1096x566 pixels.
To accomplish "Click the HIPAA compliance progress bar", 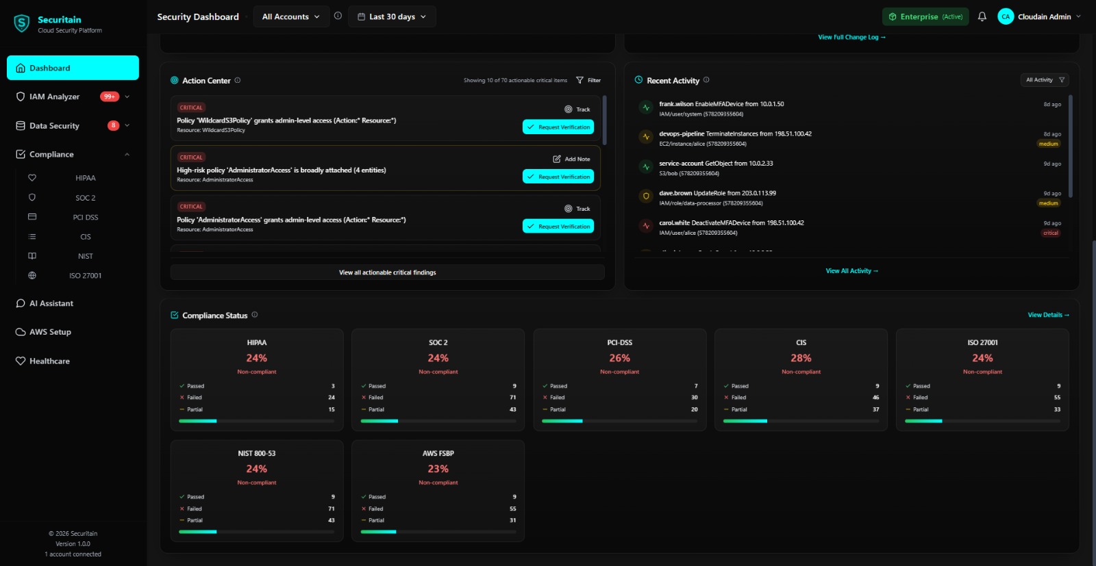I will click(257, 421).
